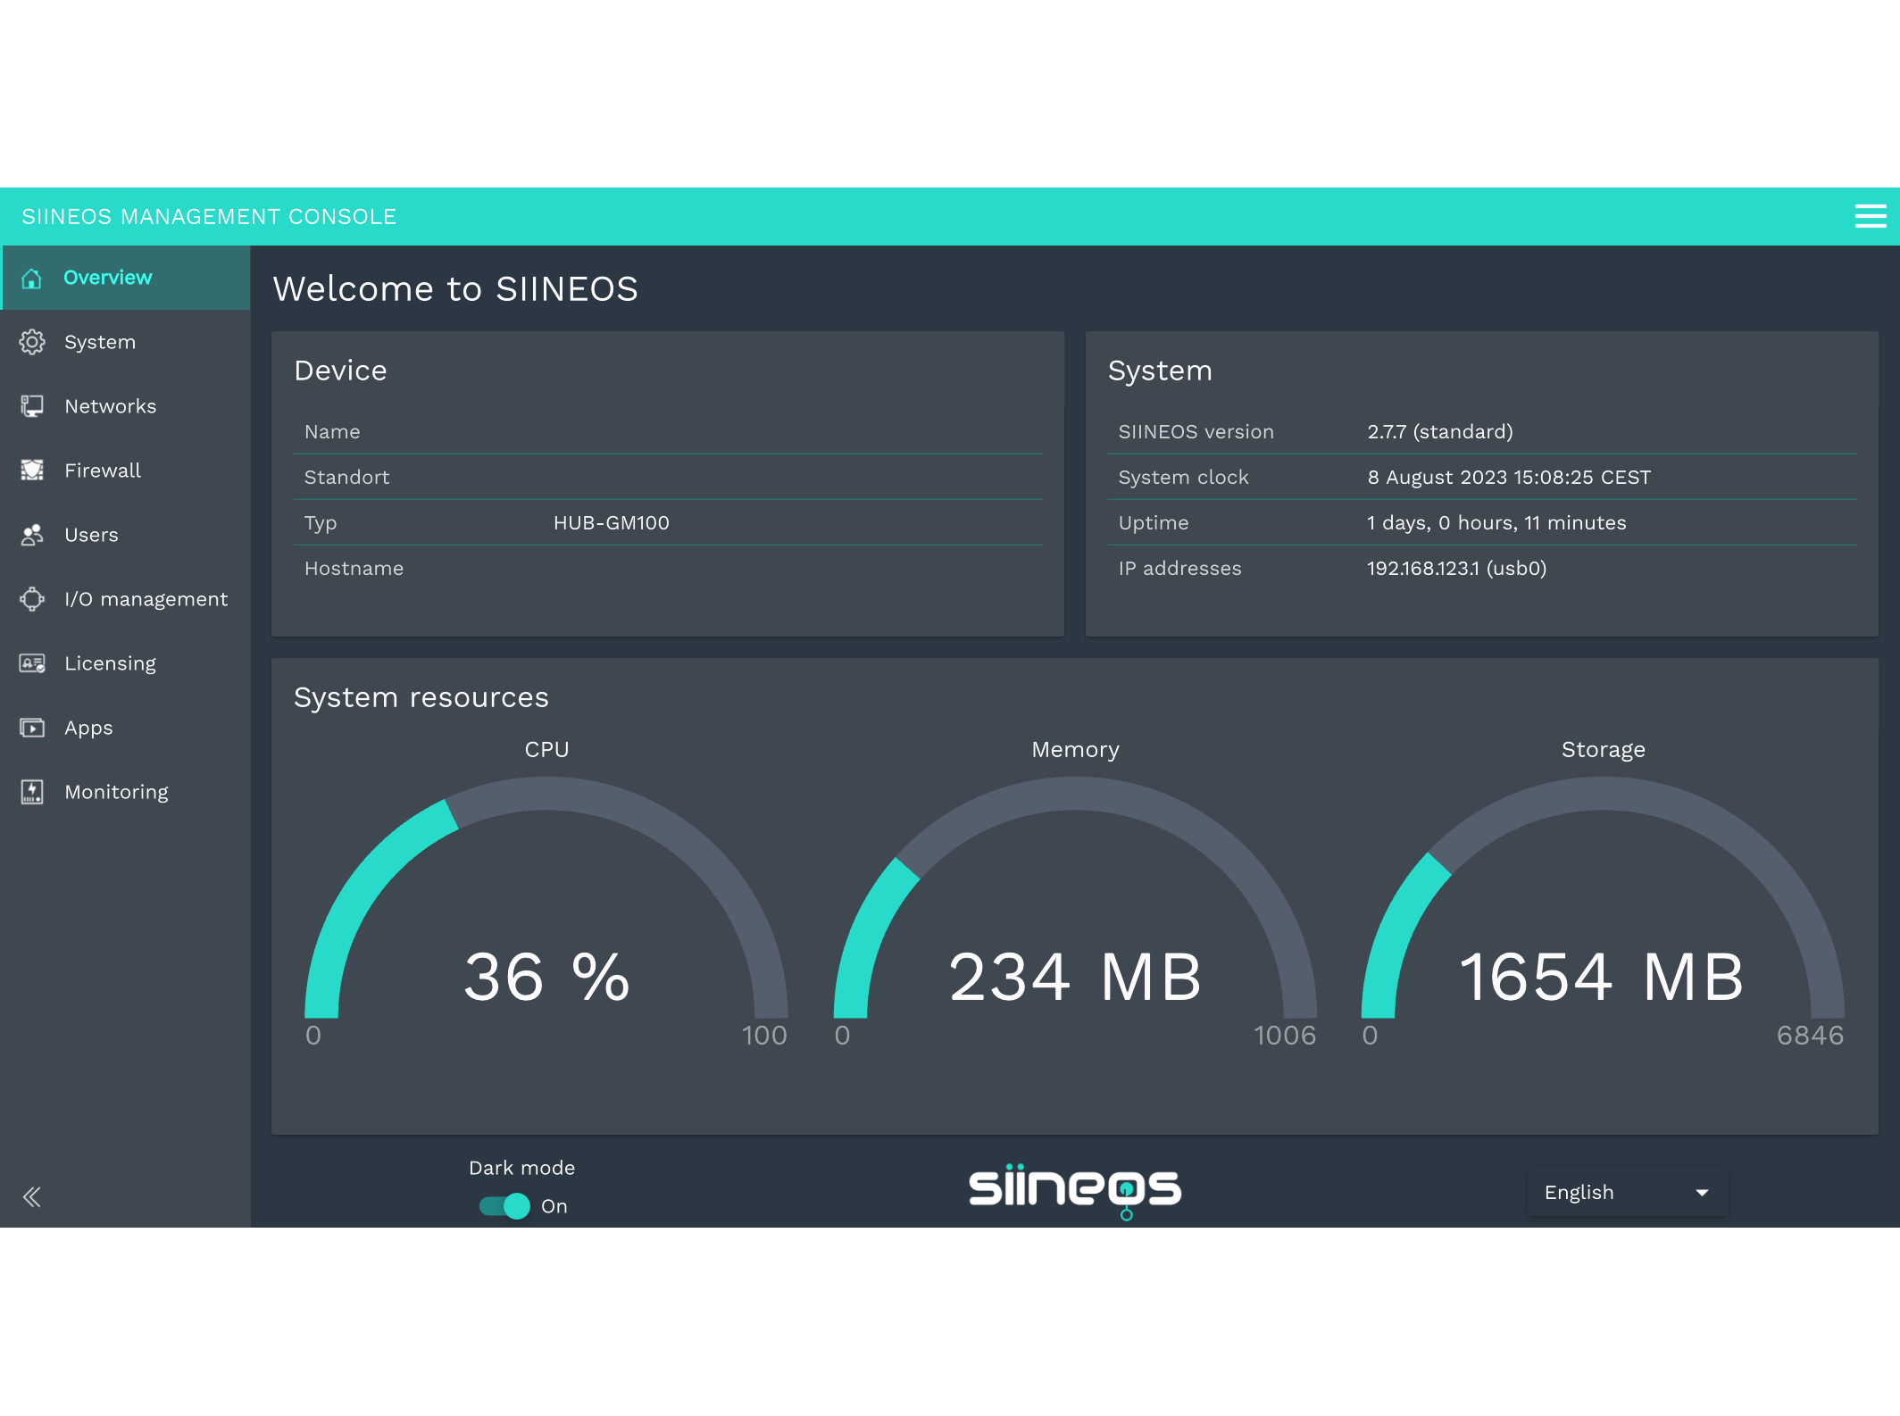The image size is (1900, 1416).
Task: Click the System gear icon in sidebar
Action: coord(32,343)
